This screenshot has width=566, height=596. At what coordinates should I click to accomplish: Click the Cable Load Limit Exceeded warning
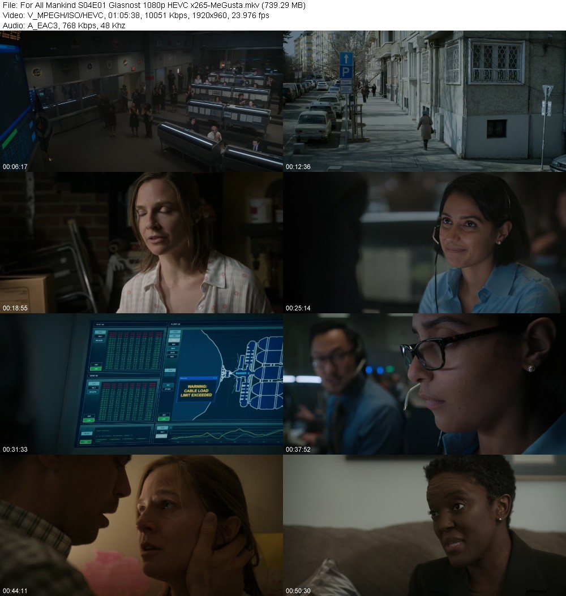coord(196,390)
